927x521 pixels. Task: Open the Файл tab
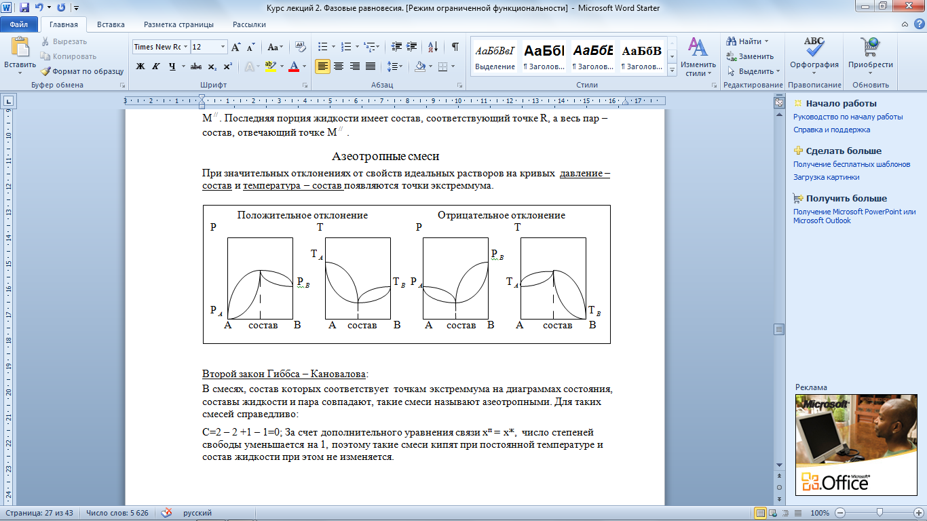click(x=18, y=24)
